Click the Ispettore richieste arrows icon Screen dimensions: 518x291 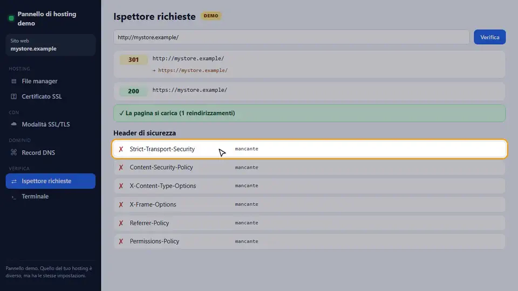pyautogui.click(x=13, y=181)
